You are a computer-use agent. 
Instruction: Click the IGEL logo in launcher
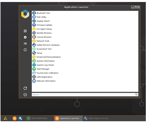25,14
